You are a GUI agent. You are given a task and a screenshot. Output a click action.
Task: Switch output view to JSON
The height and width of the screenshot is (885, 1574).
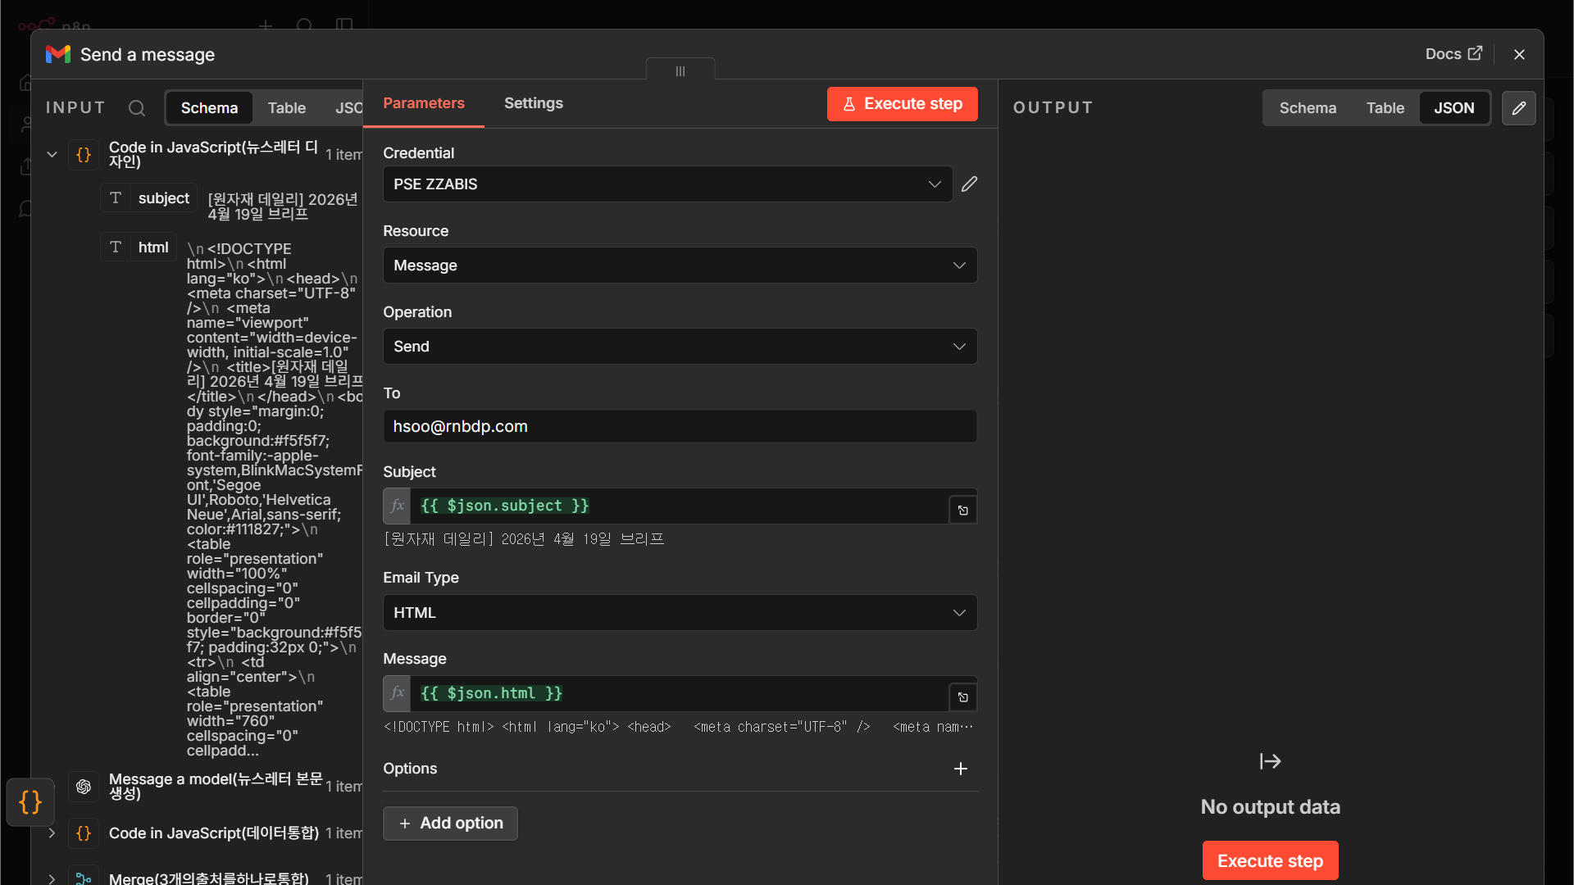click(1453, 108)
